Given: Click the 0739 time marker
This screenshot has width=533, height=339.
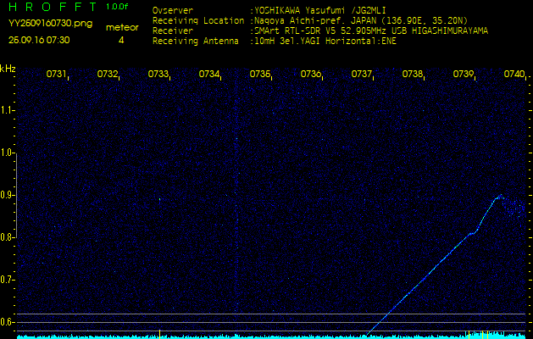Looking at the screenshot, I should [x=464, y=75].
